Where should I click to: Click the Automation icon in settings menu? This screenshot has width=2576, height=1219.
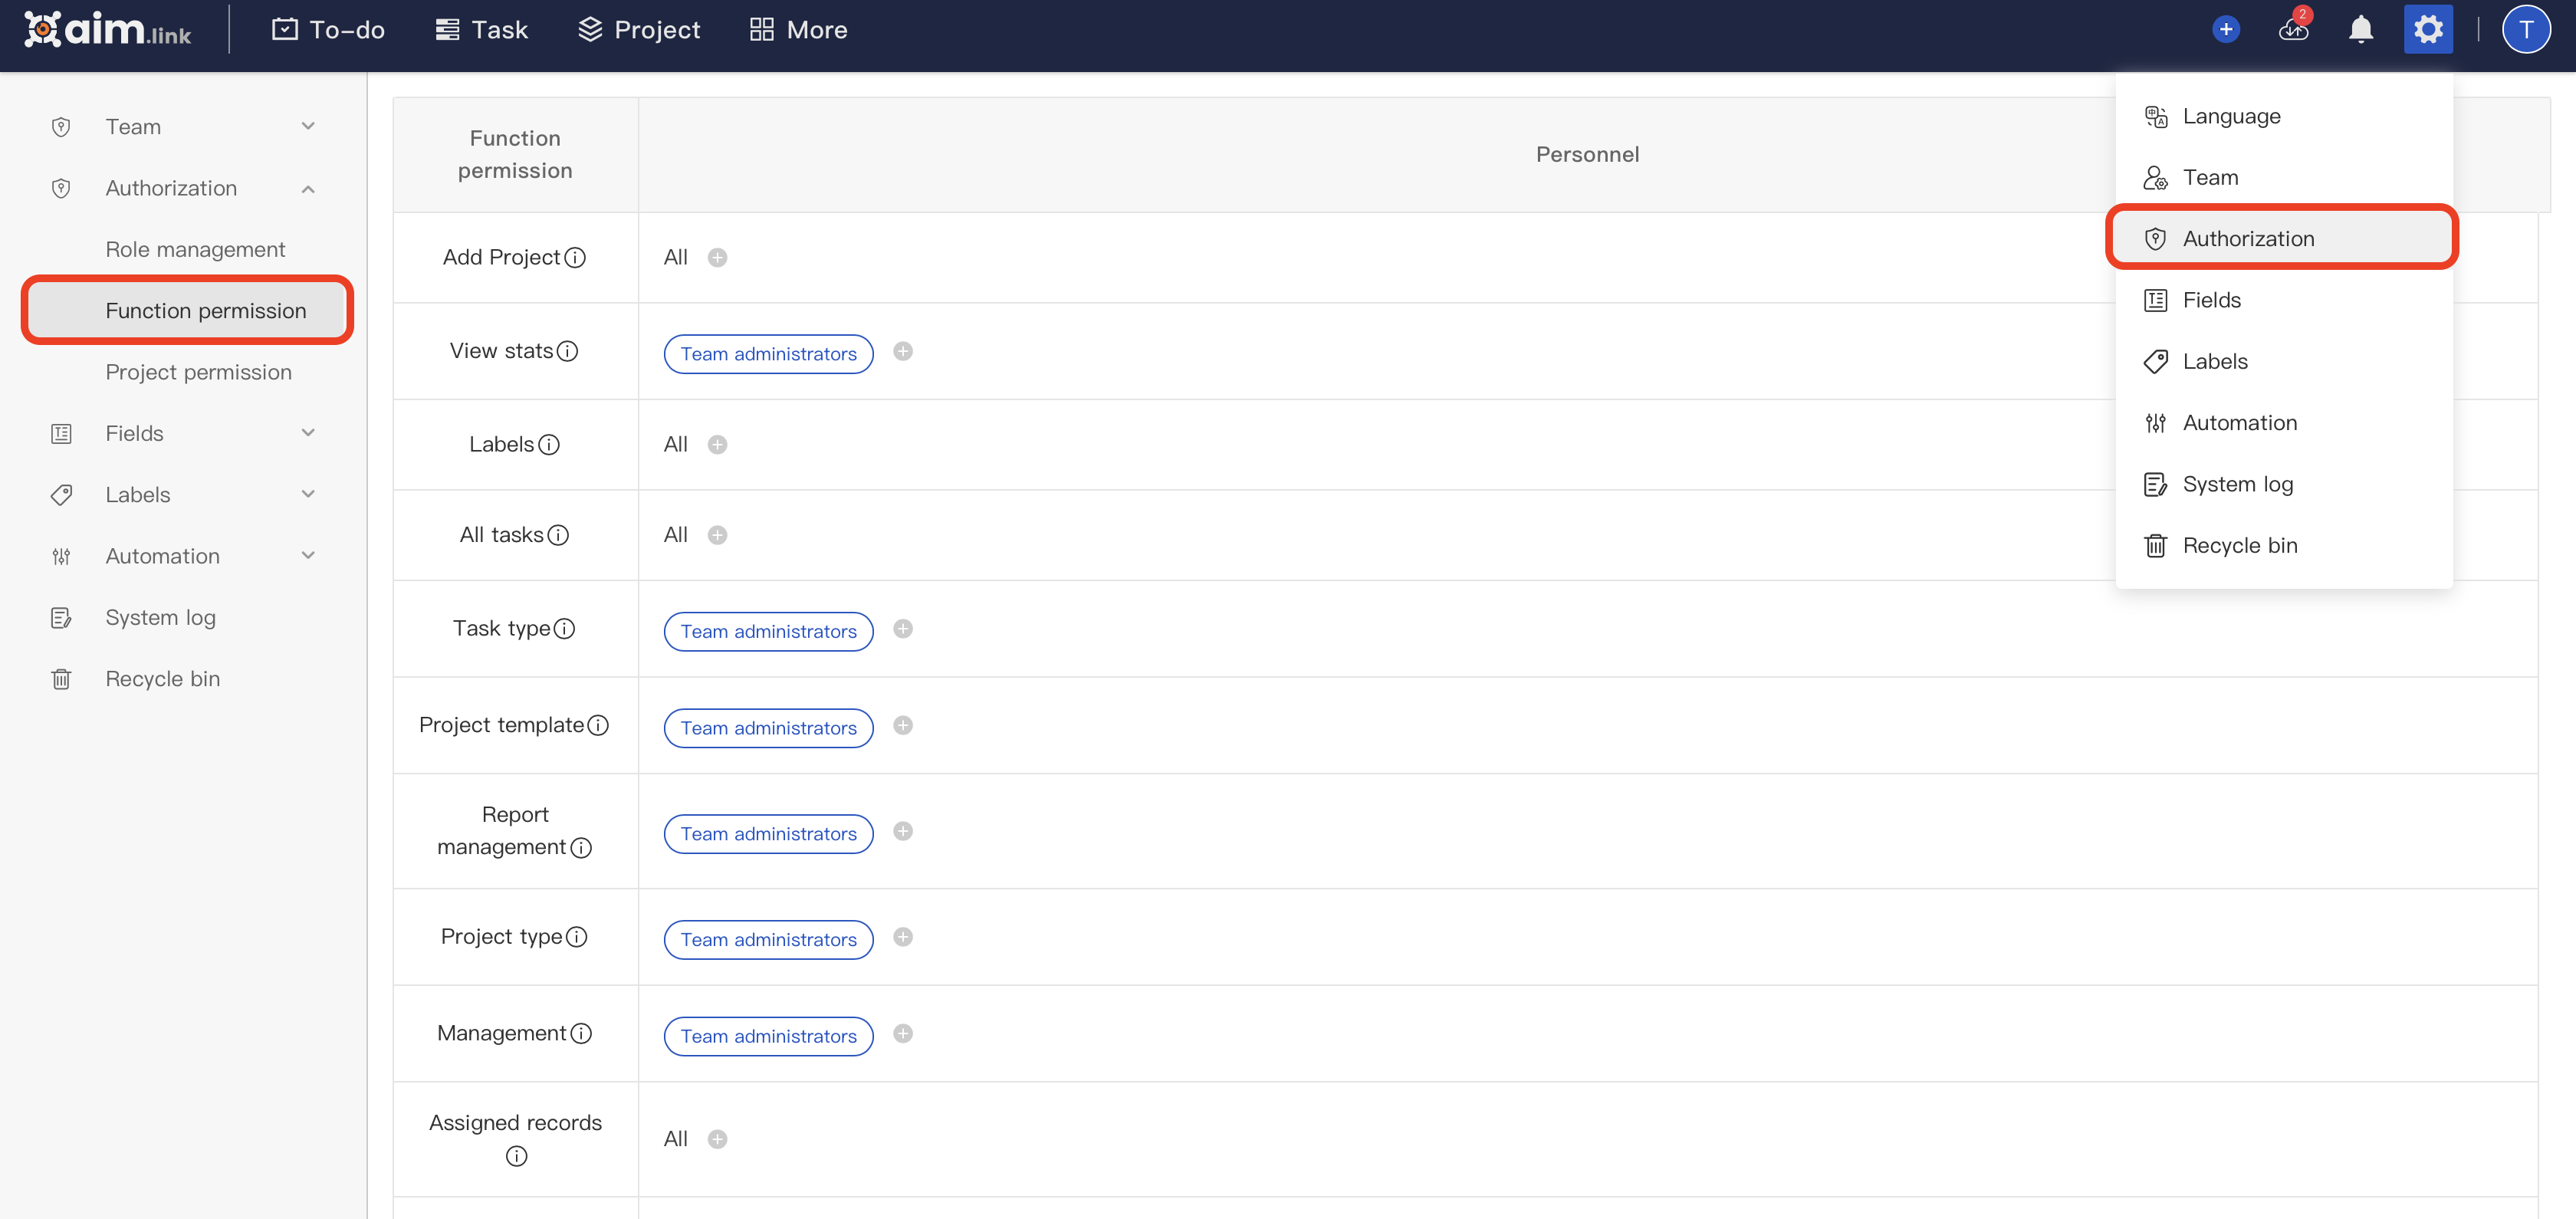[2156, 422]
